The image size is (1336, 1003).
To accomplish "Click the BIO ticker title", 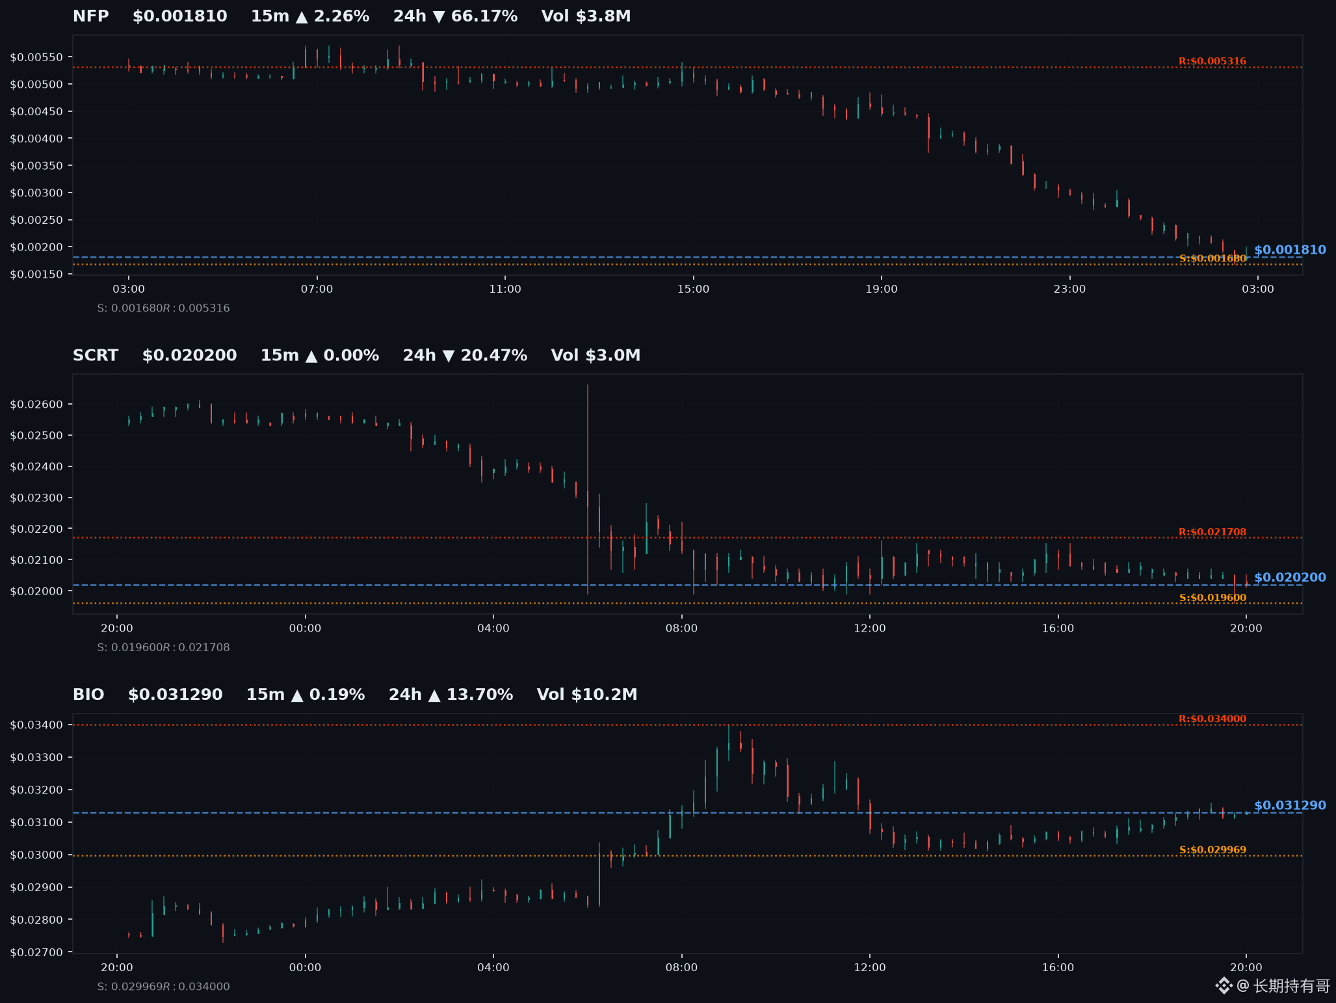I will (x=88, y=695).
